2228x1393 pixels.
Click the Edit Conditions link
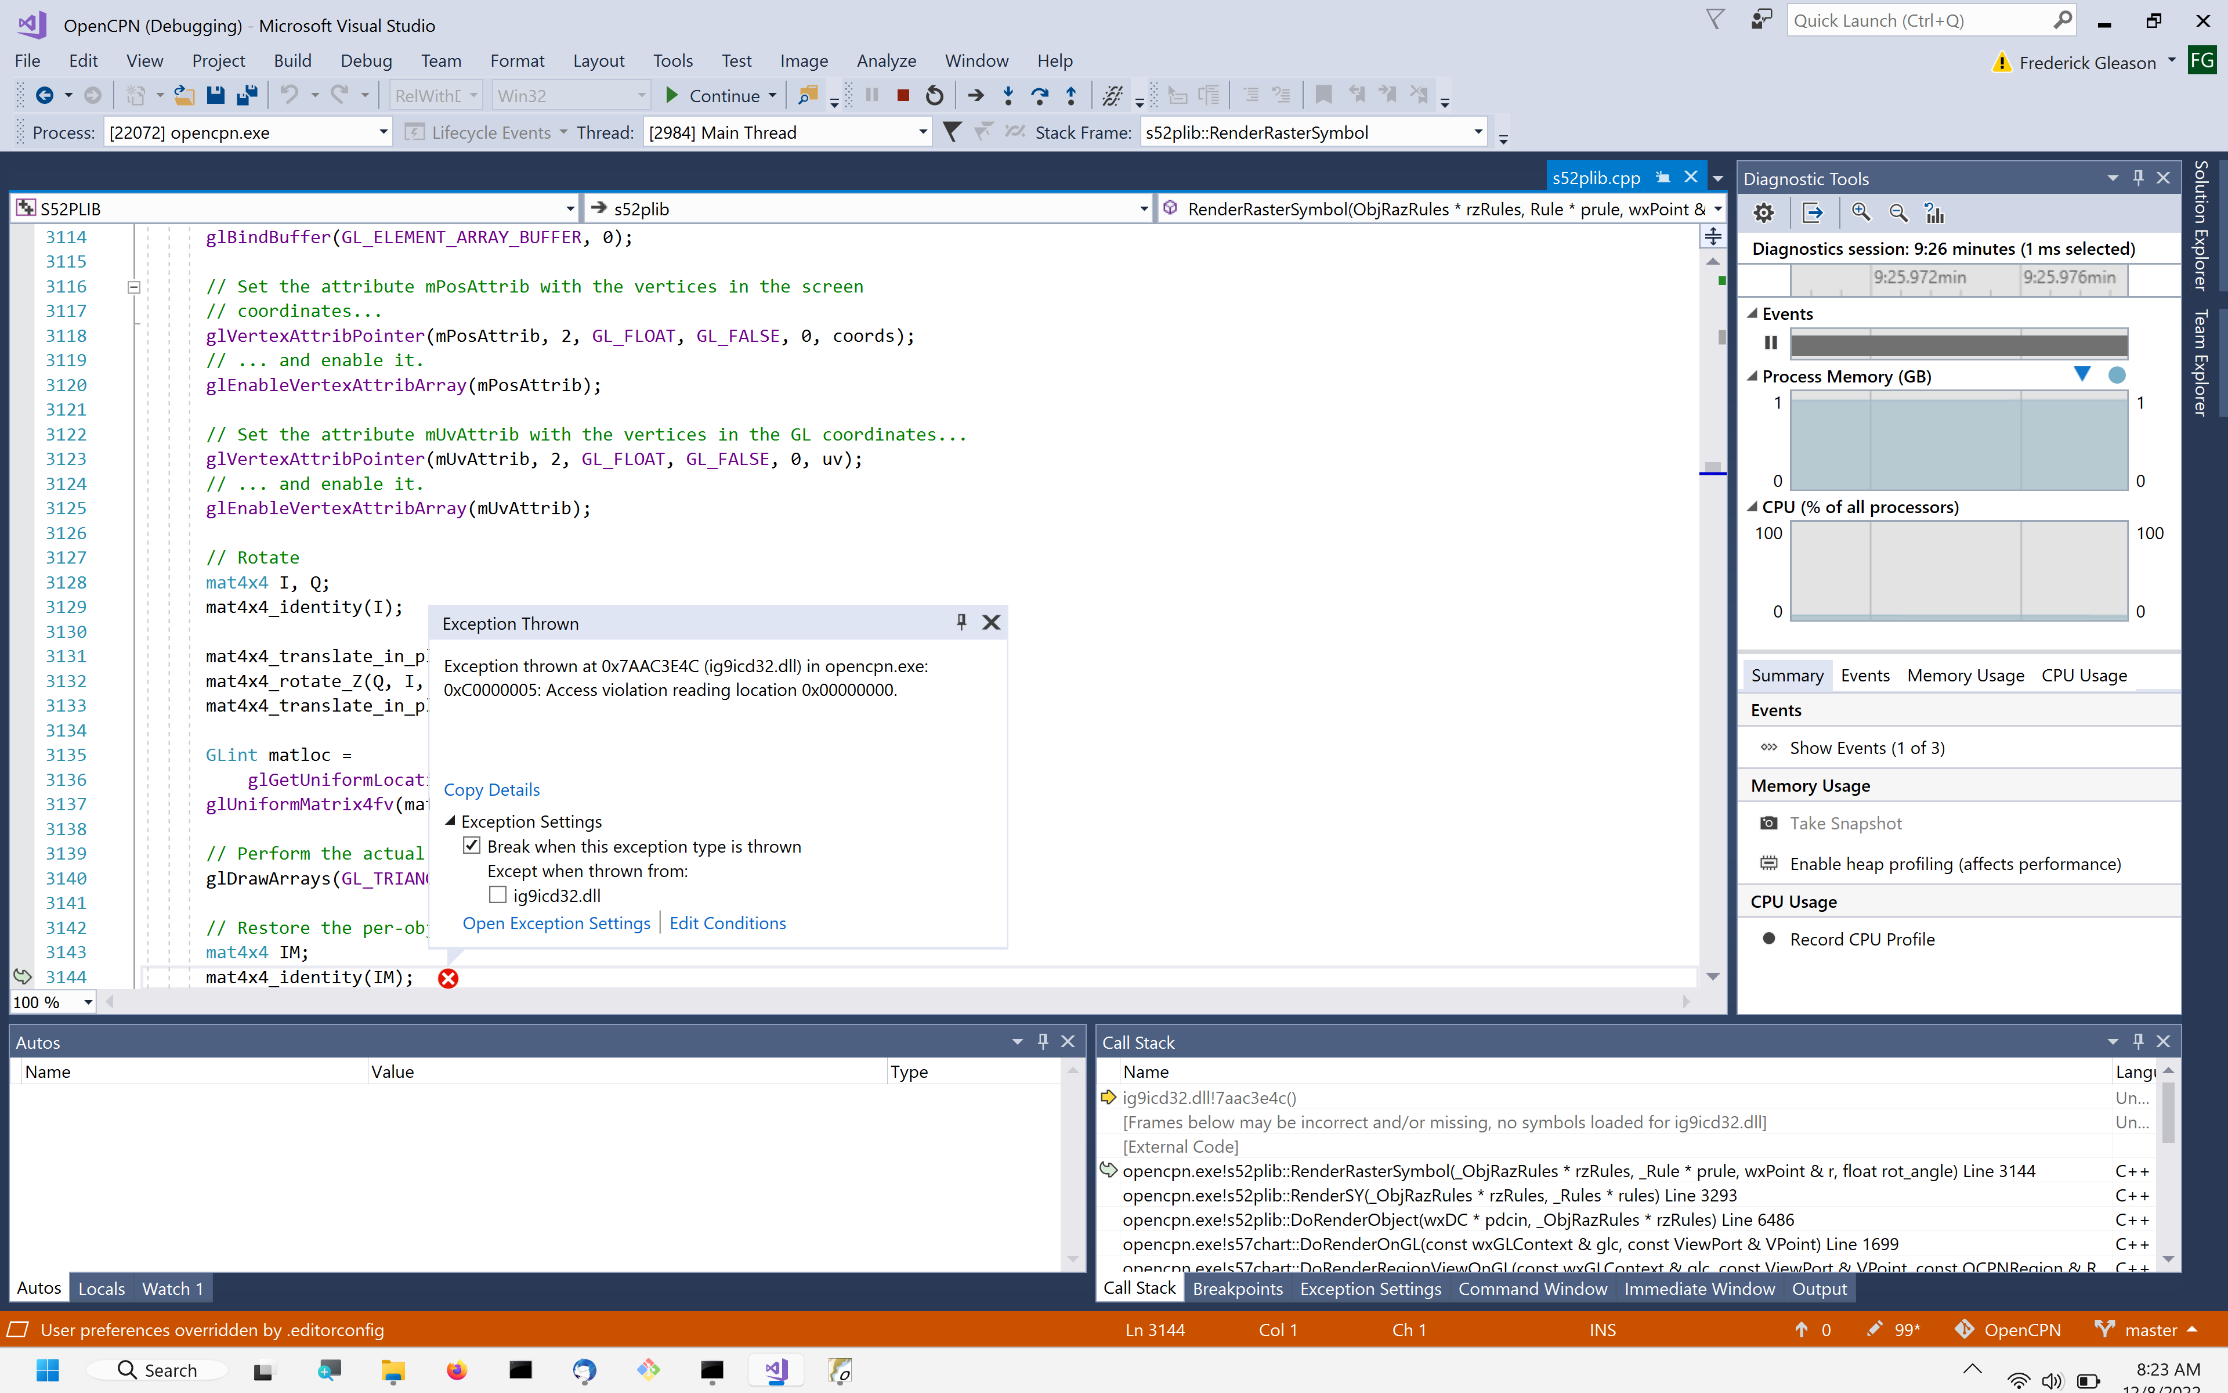tap(728, 923)
